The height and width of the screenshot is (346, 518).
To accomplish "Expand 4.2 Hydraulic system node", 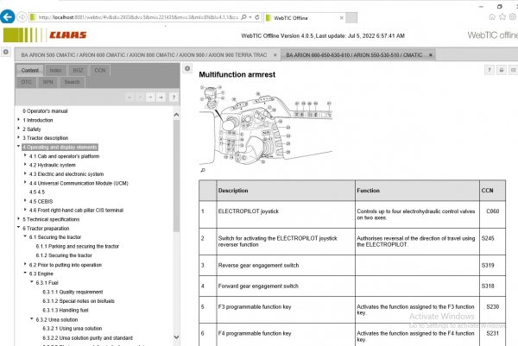I will (25, 165).
